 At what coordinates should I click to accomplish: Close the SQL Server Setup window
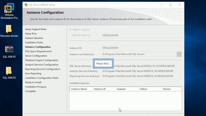click(180, 5)
